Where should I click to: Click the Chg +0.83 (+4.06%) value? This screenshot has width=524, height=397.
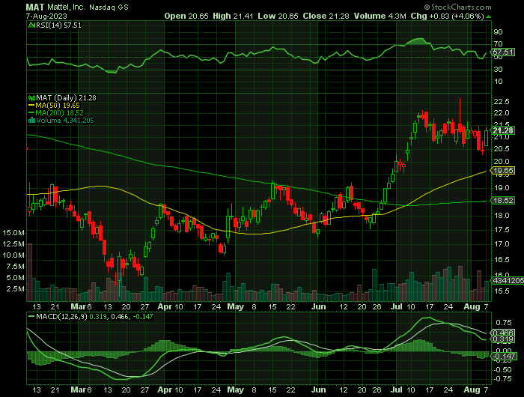click(x=447, y=16)
